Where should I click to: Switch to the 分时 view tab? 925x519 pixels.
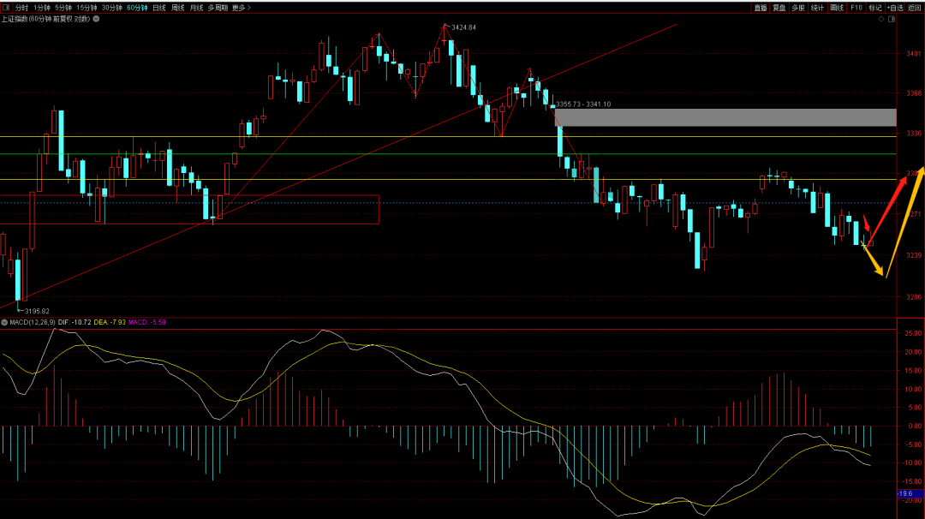[22, 7]
